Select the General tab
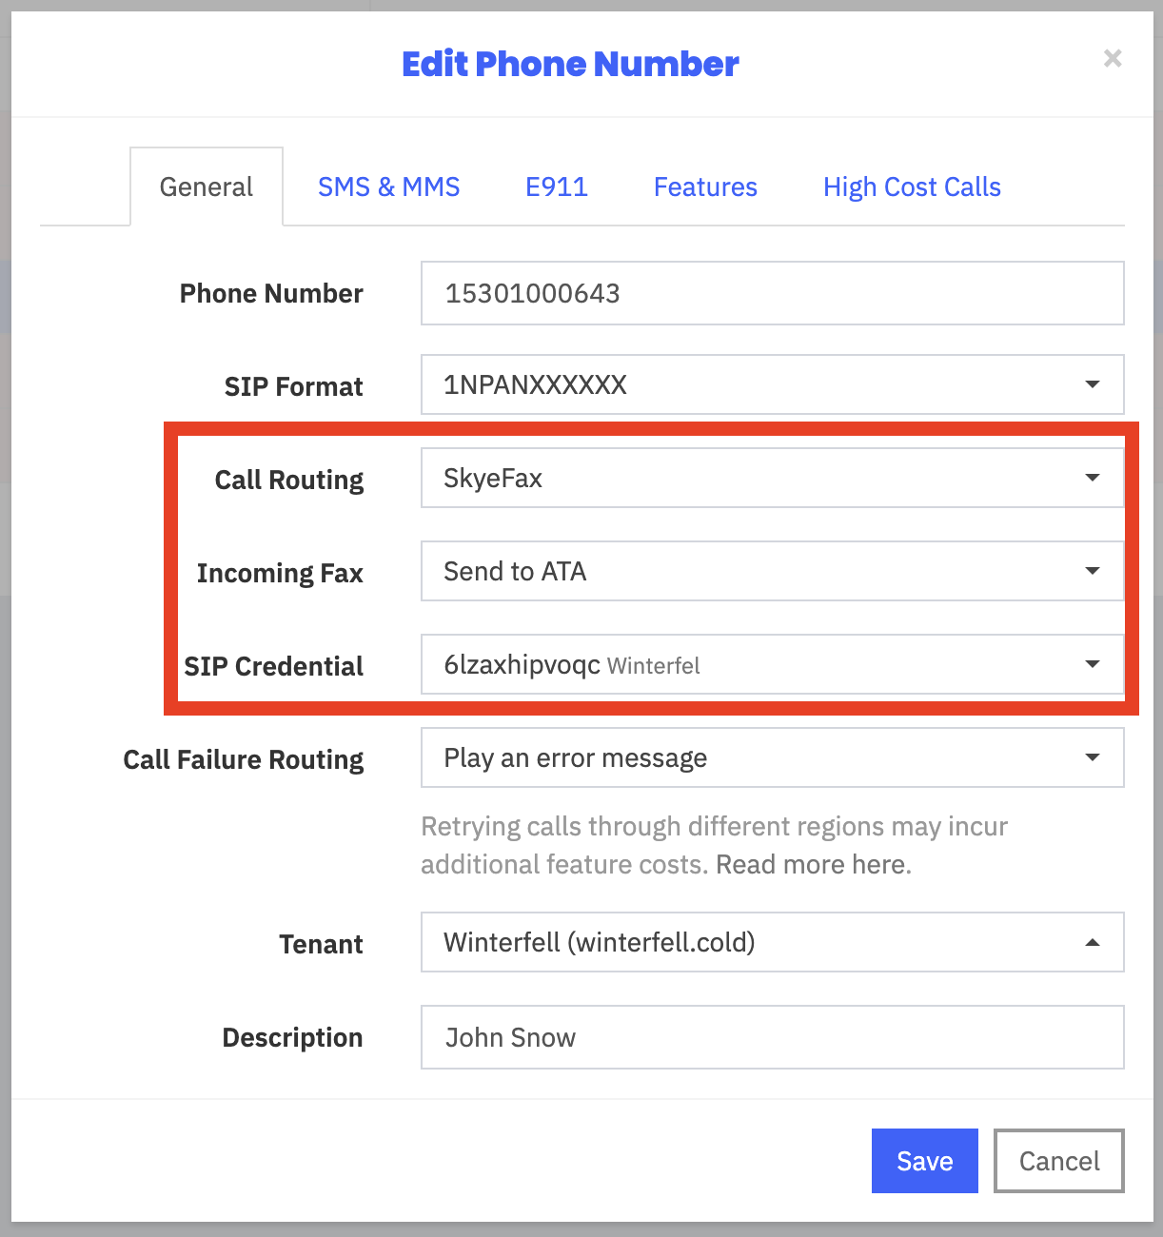1163x1237 pixels. click(x=207, y=187)
